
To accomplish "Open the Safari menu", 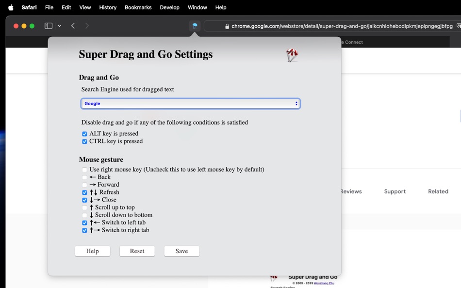I will [29, 7].
